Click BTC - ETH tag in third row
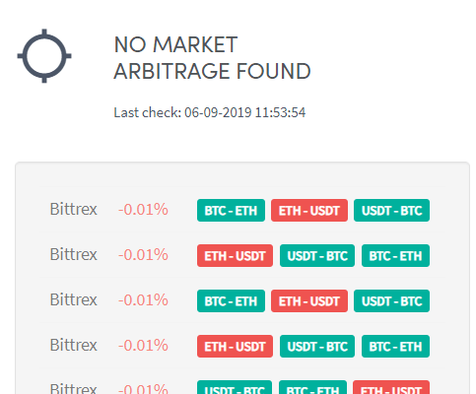Image resolution: width=476 pixels, height=394 pixels. pyautogui.click(x=231, y=300)
